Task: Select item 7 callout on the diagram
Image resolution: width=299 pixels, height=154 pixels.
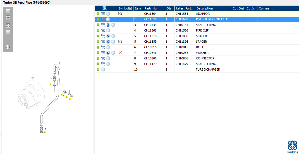Action: point(66,97)
